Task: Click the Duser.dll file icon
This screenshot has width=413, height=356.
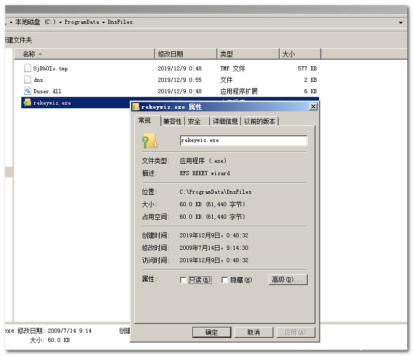Action: 27,91
